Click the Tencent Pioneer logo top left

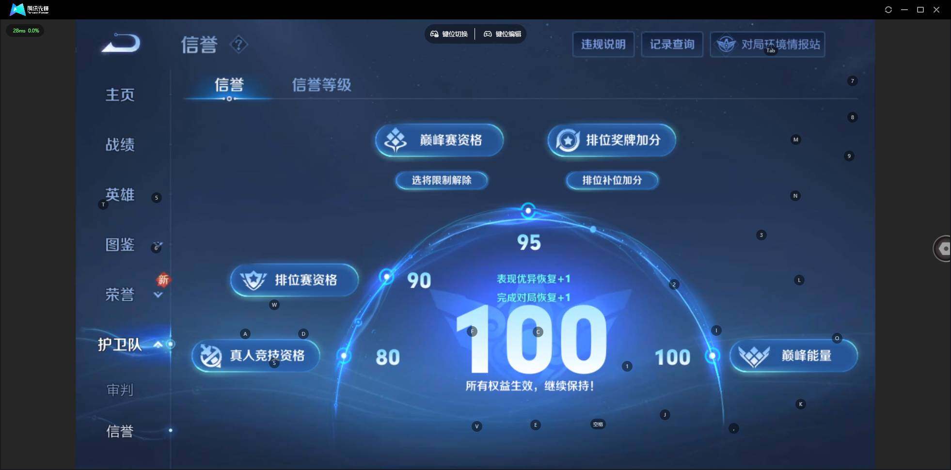point(17,9)
